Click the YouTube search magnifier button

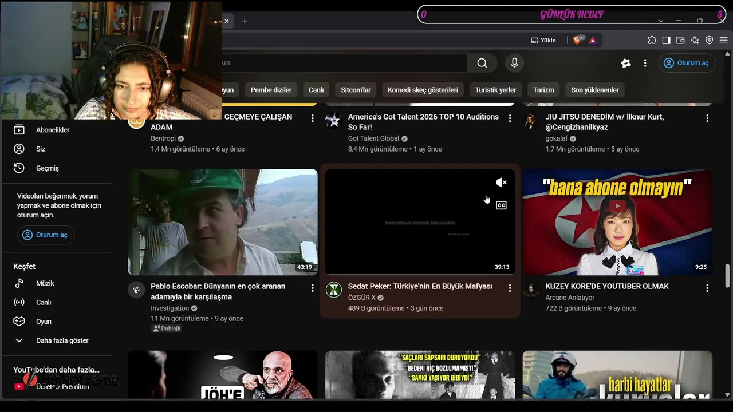[x=482, y=63]
